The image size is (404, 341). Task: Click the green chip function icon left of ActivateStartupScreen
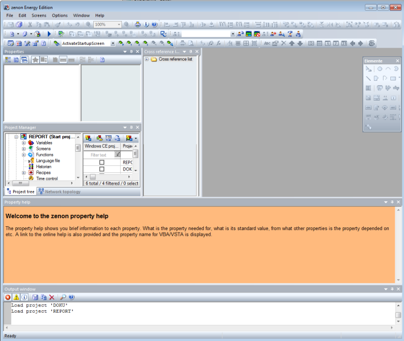point(56,43)
